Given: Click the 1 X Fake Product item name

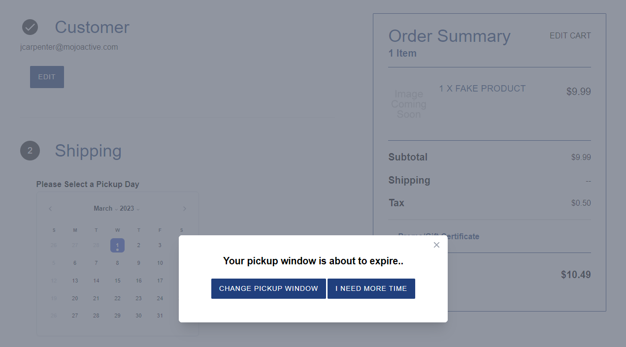Looking at the screenshot, I should click(x=482, y=89).
